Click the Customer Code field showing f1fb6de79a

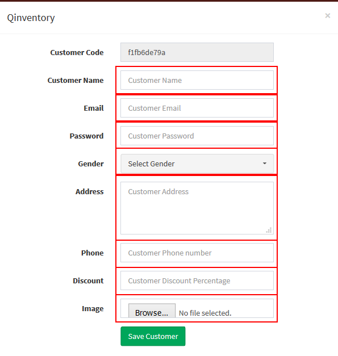(197, 52)
